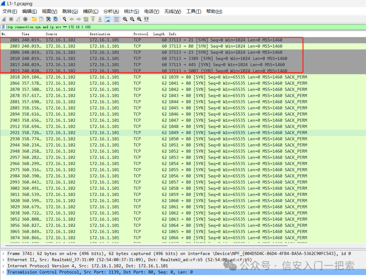Viewport: 366px width, 280px height.
Task: Jump to first packet icon
Action: coord(93,19)
